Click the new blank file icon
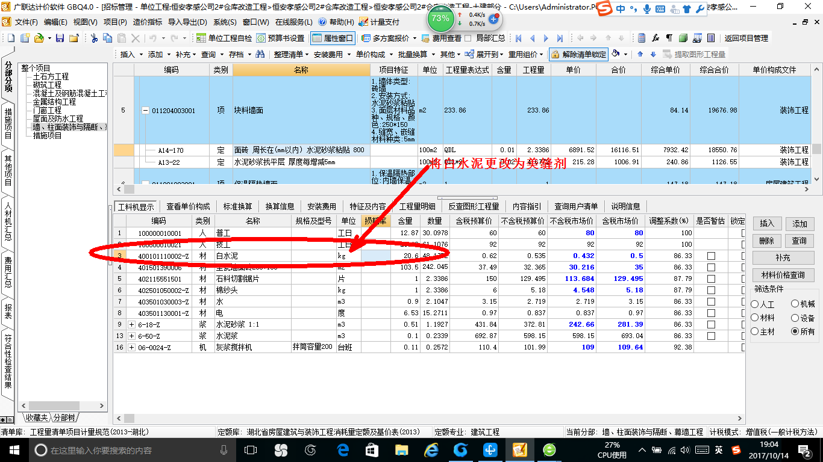 [x=11, y=38]
